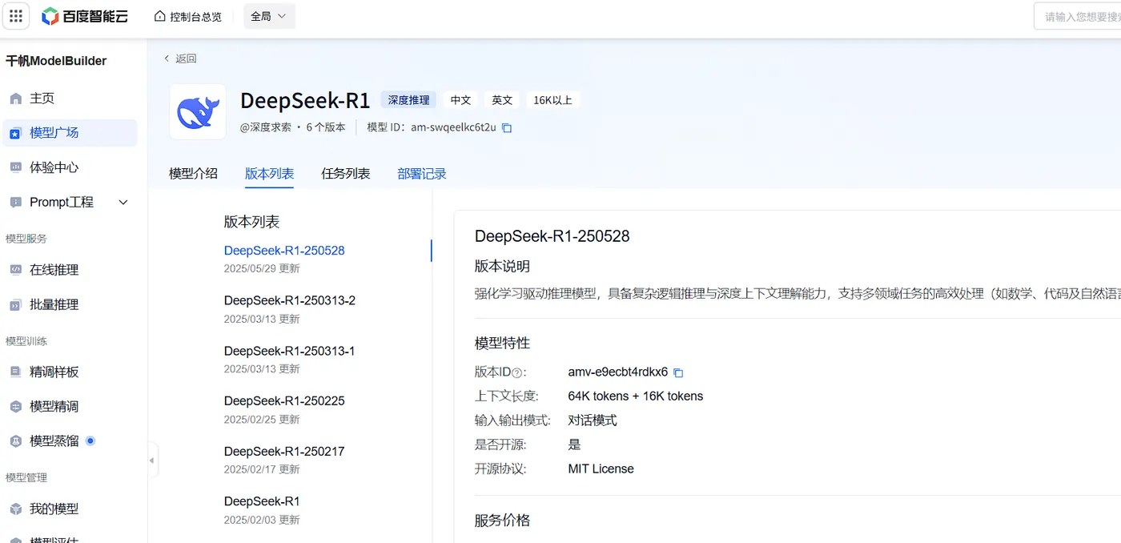Copy the version ID amv-e9ecbt4rdkx6
1121x543 pixels.
pyautogui.click(x=678, y=372)
